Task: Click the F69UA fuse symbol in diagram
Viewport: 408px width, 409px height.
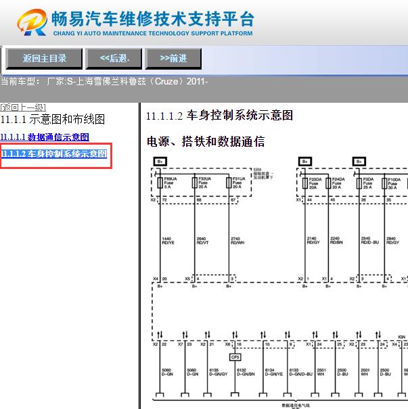Action: pos(160,183)
